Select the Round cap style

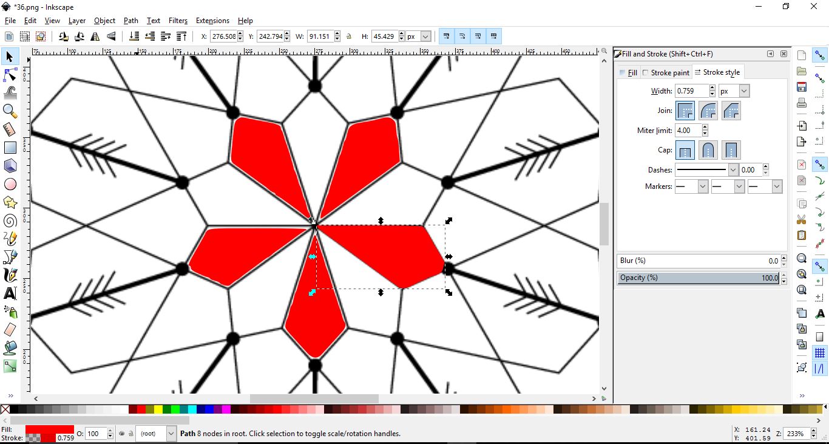point(708,150)
